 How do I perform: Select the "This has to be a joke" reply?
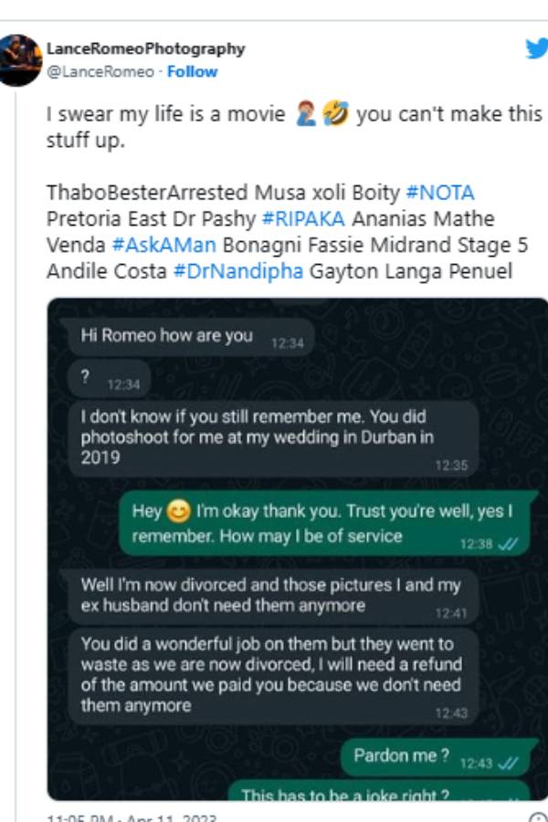point(377,794)
